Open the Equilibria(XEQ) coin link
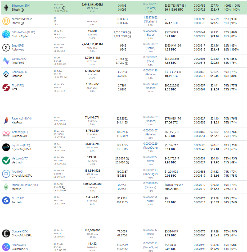This screenshot has height=252, width=247. click(21, 145)
